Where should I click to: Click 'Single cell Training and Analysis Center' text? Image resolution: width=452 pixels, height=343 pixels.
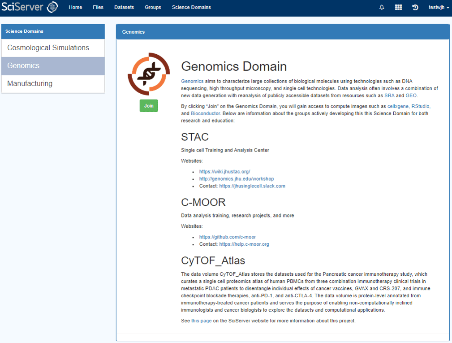coord(225,150)
